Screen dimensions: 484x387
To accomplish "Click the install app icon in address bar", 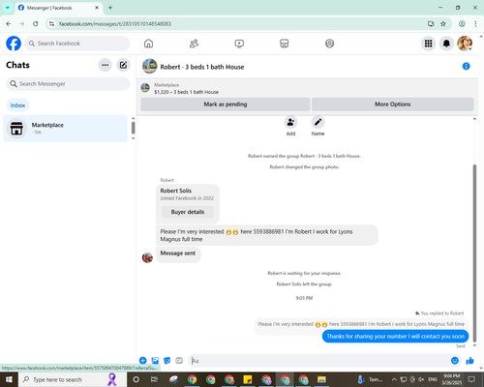I will (x=431, y=24).
